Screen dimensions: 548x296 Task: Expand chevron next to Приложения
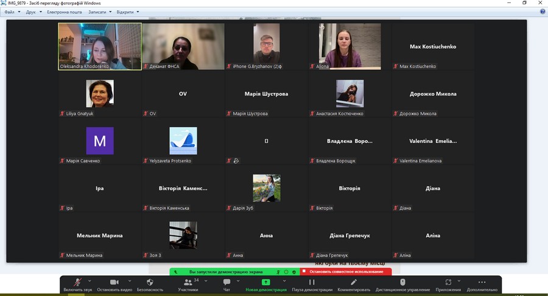click(x=459, y=281)
